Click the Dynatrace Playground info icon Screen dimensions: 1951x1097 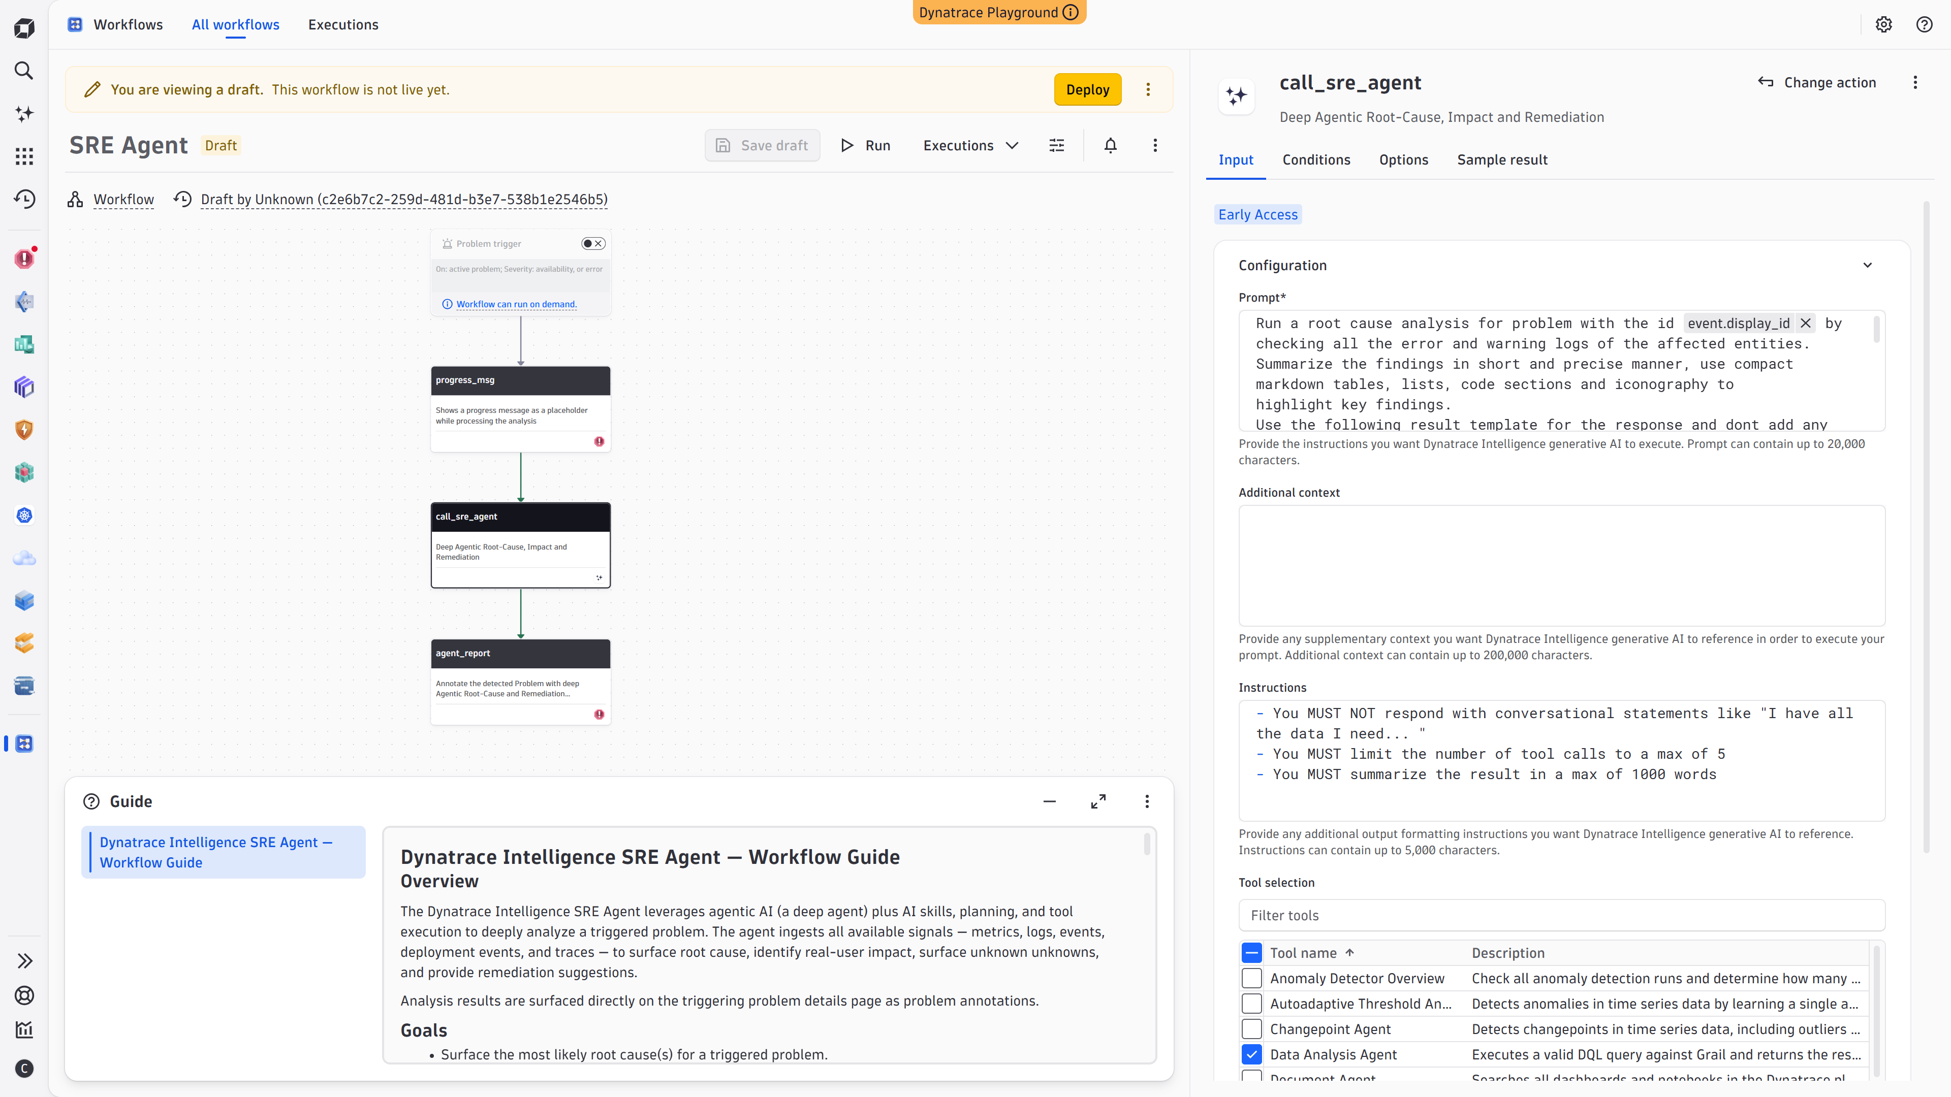1070,12
